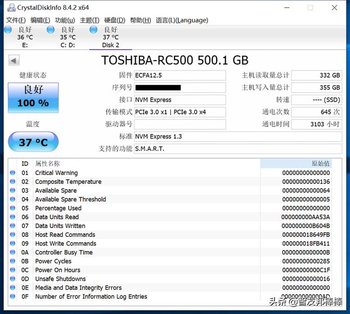Click the status dot for Host Read Commands
This screenshot has height=314, width=350.
tap(13, 235)
